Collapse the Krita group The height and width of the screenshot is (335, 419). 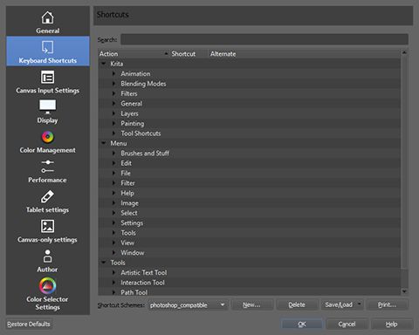pos(104,64)
